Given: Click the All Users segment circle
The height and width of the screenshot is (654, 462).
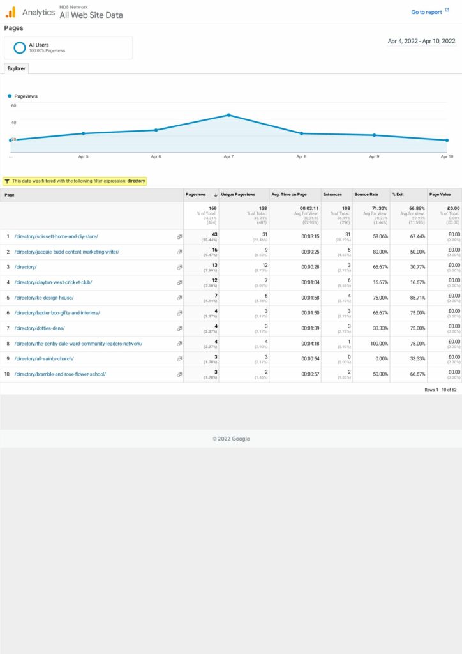Looking at the screenshot, I should [x=20, y=48].
